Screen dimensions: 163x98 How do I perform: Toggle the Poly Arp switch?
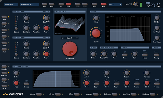pyautogui.click(x=58, y=94)
